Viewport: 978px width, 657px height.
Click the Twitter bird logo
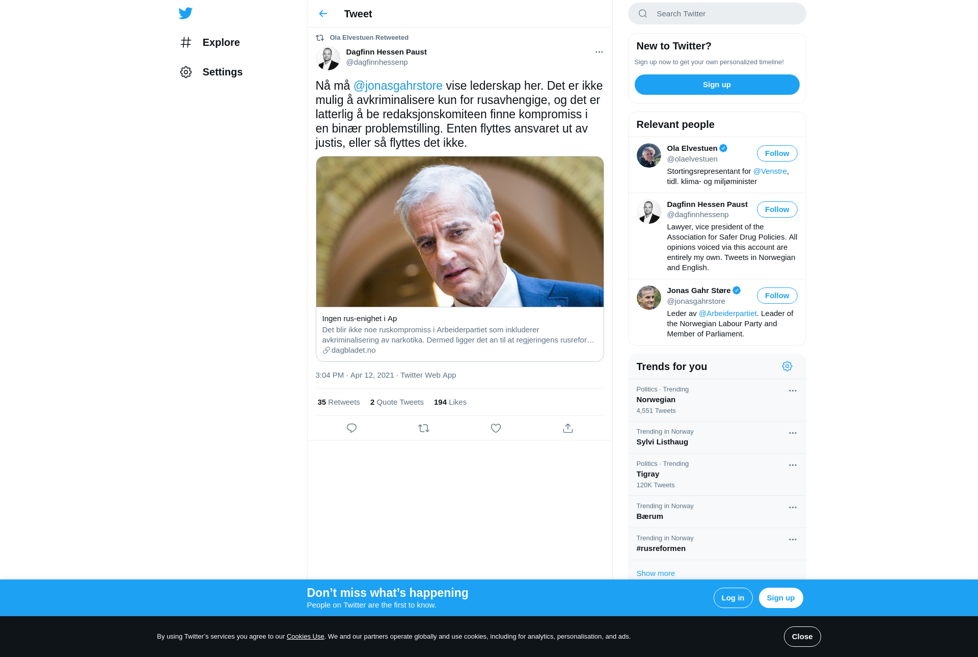[x=185, y=13]
